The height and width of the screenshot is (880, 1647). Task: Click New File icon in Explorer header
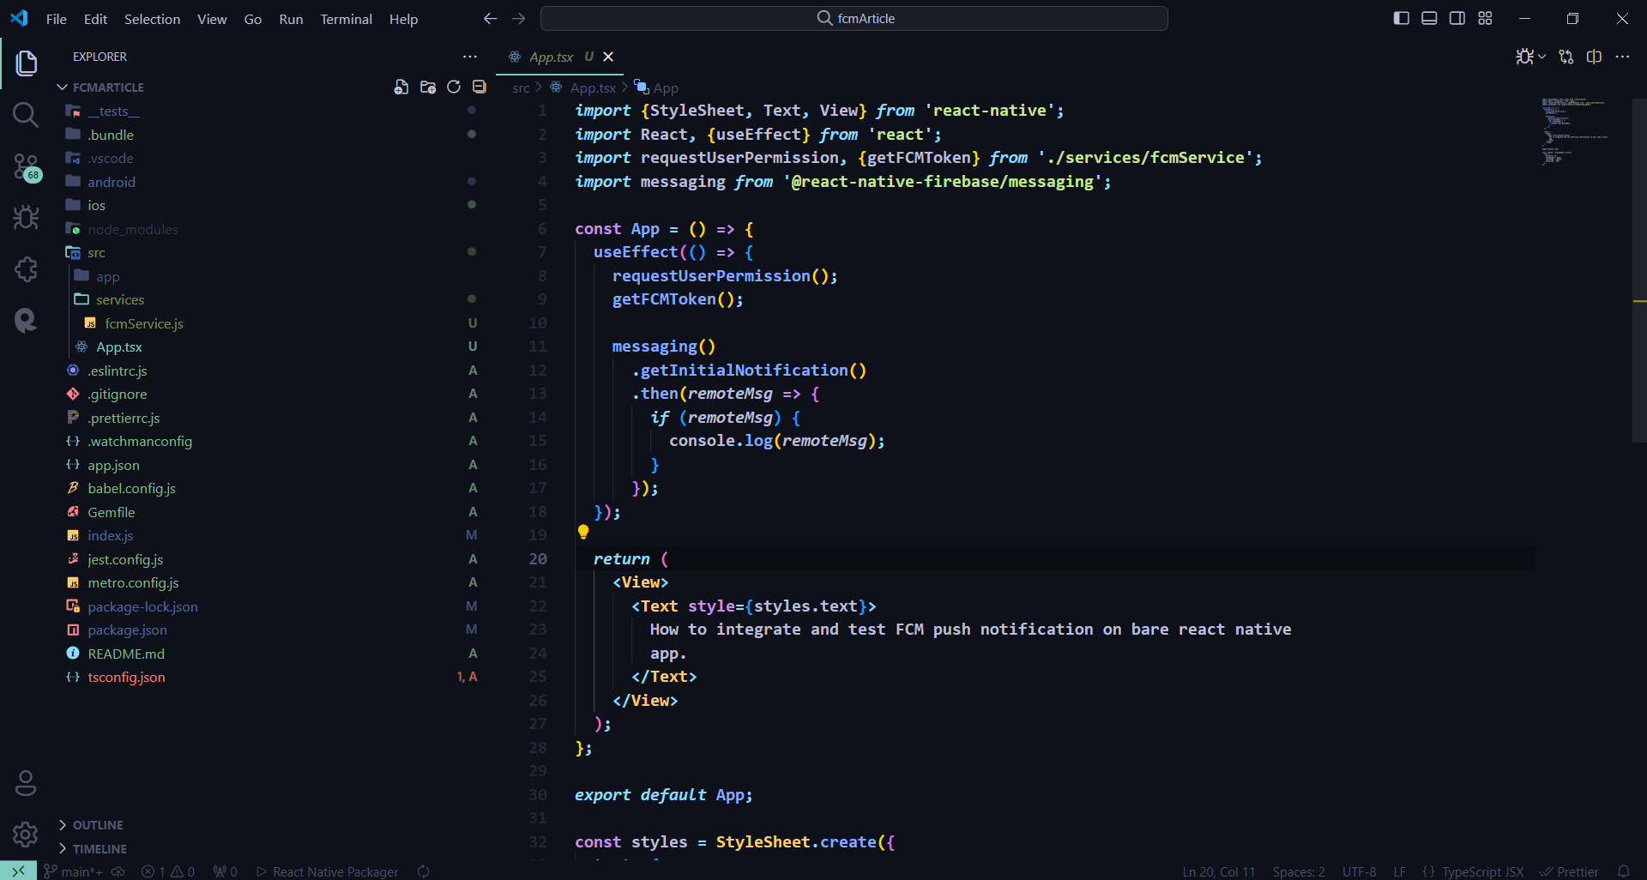(401, 87)
